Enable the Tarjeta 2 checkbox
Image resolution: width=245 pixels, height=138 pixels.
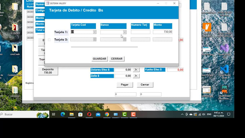(49, 40)
